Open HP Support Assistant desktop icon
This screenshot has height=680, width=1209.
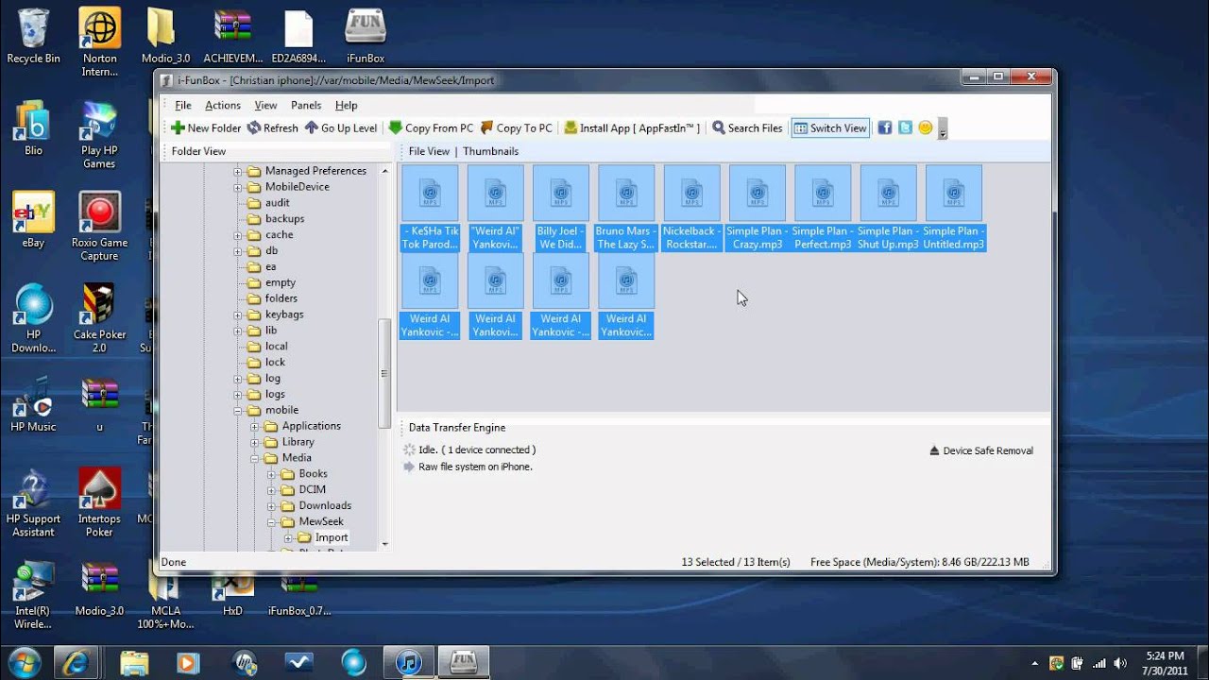(33, 503)
